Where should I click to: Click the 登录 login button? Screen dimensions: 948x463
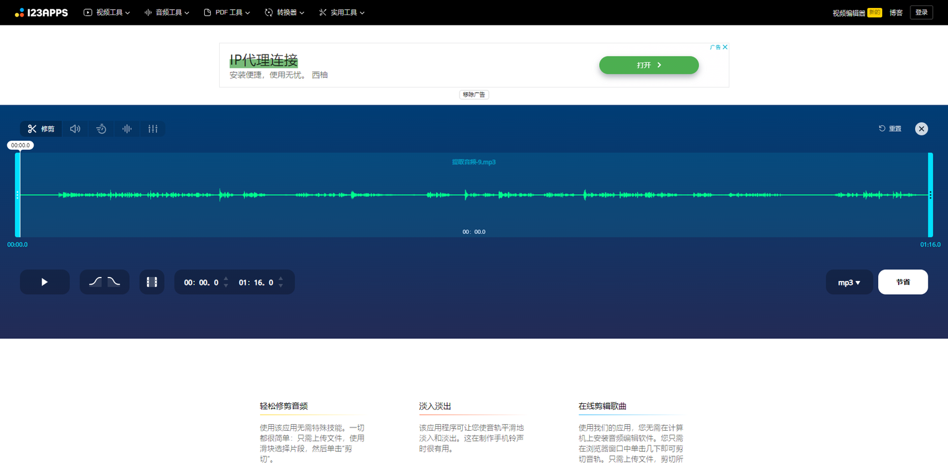click(921, 12)
